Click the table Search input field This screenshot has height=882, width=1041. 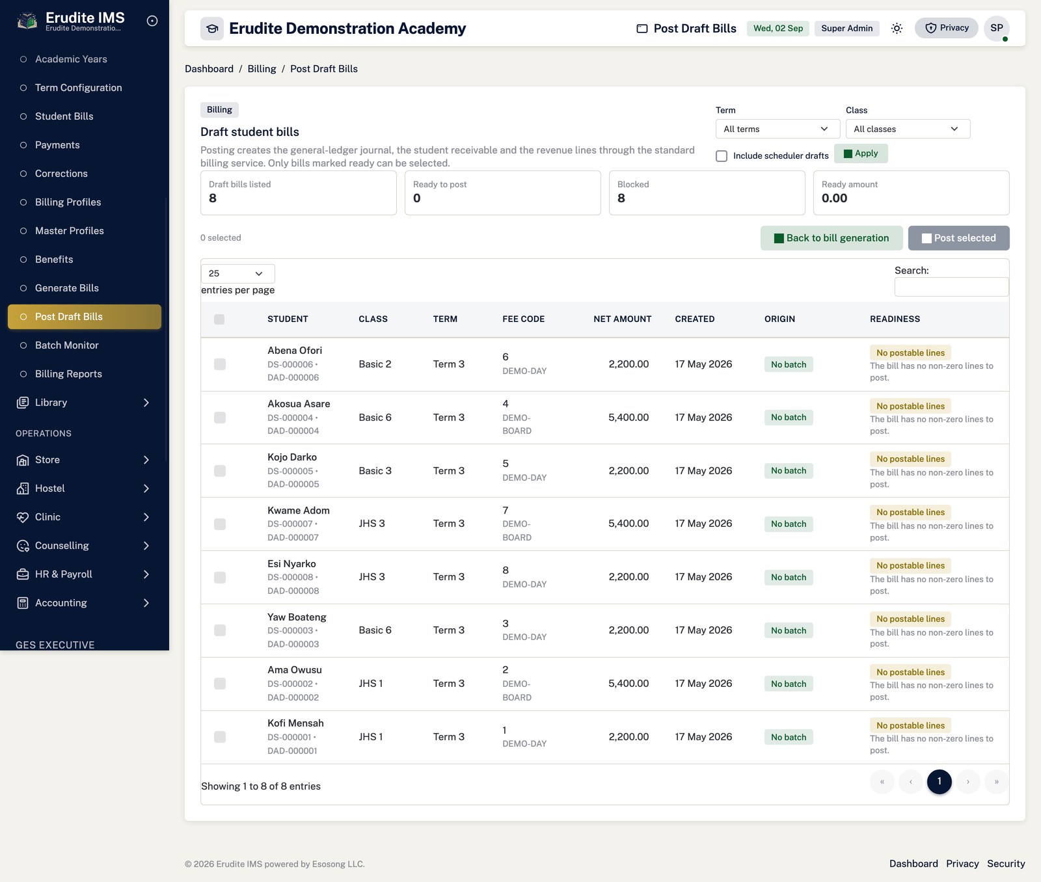click(952, 287)
